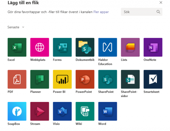Screen dimensions: 170x131
Task: Add a Wiki tab
Action: click(85, 111)
